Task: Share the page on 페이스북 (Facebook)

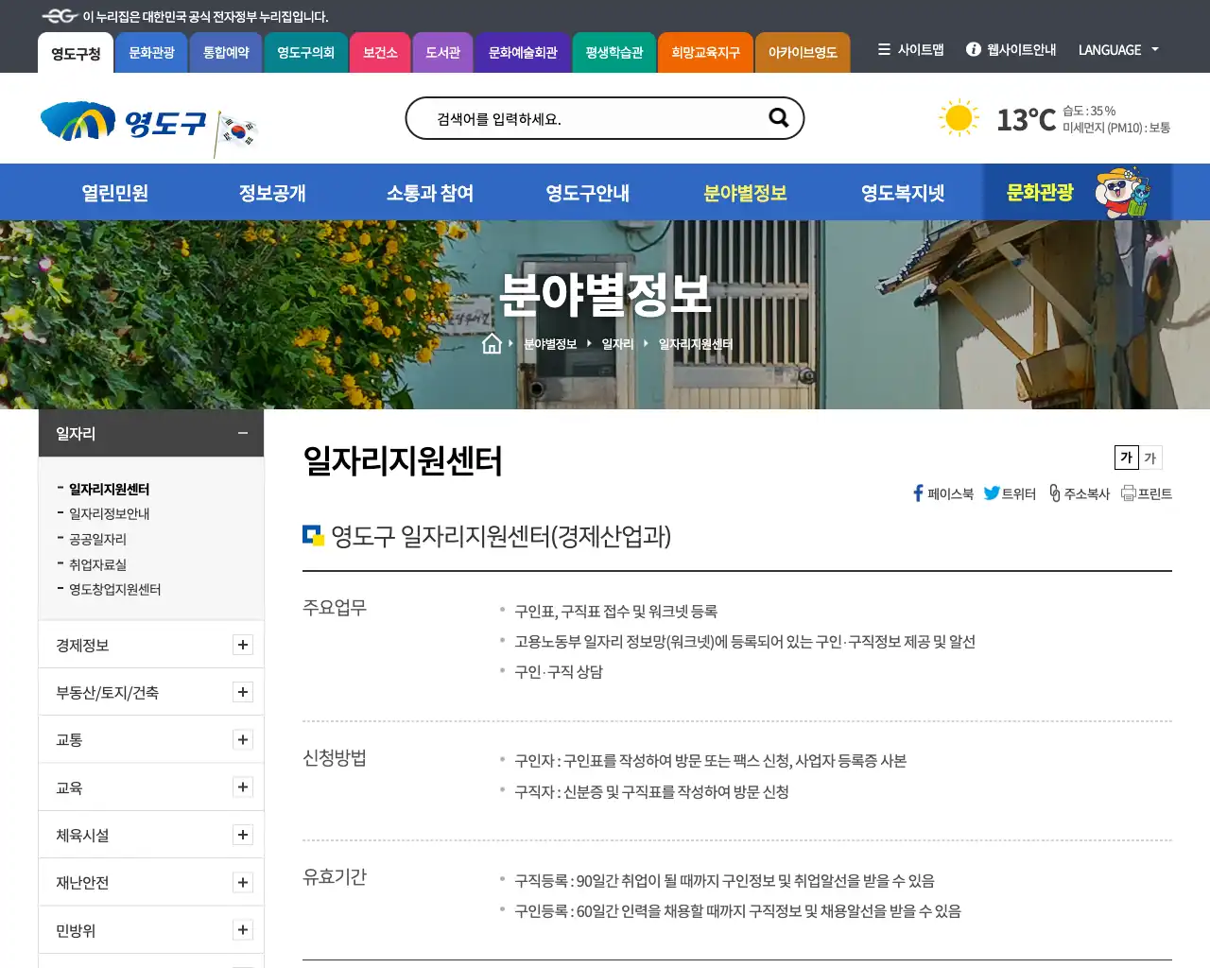Action: [942, 493]
